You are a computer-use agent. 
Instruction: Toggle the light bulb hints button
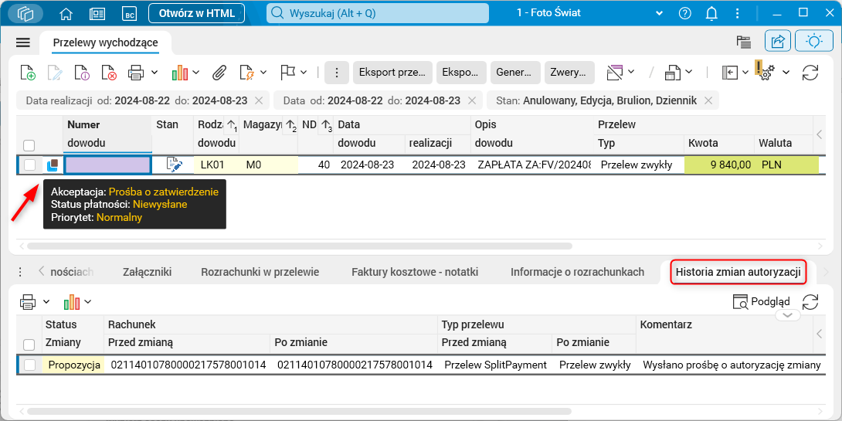tap(814, 42)
